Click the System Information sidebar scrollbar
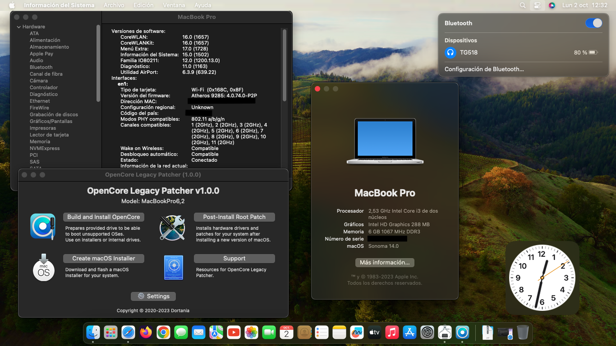The image size is (616, 346). point(98,63)
